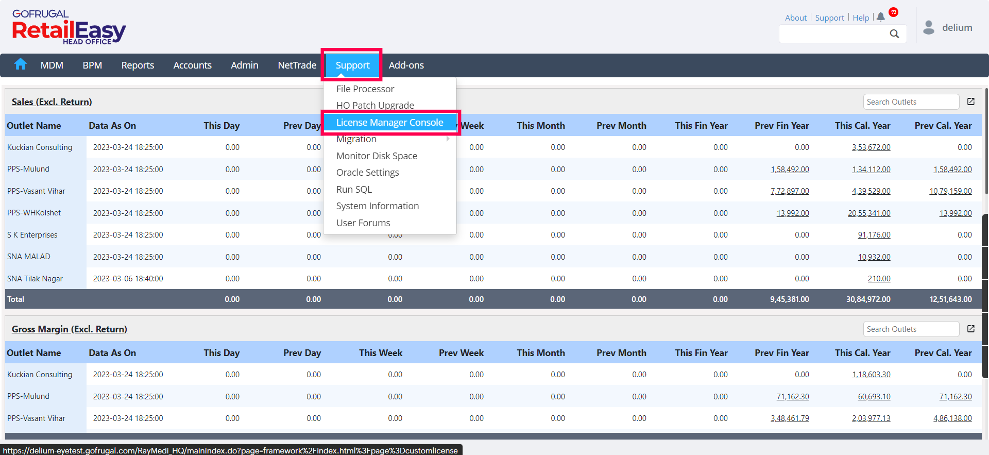Choose Monitor Disk Space option
989x455 pixels.
(x=377, y=156)
